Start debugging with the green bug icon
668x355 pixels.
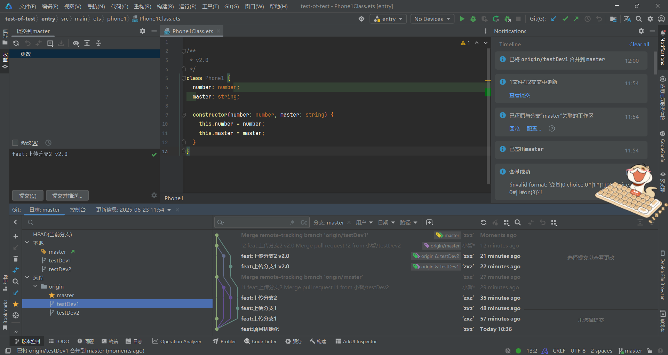click(x=473, y=19)
